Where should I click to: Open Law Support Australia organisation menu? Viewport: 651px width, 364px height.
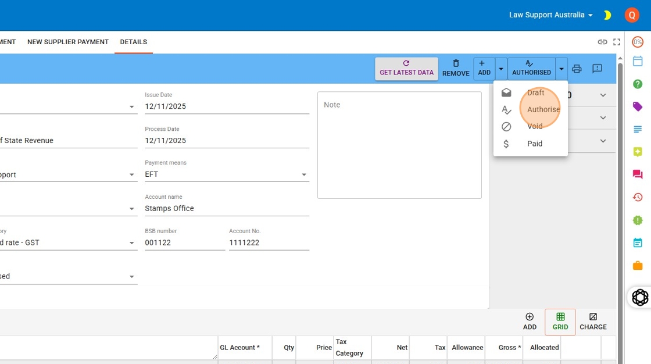[550, 15]
